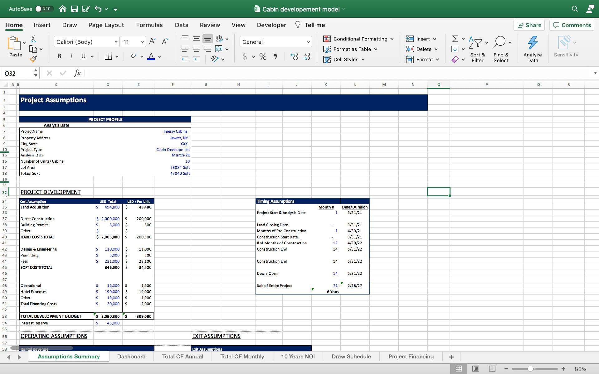Expand the Insert cells dropdown
The height and width of the screenshot is (374, 599).
click(435, 39)
